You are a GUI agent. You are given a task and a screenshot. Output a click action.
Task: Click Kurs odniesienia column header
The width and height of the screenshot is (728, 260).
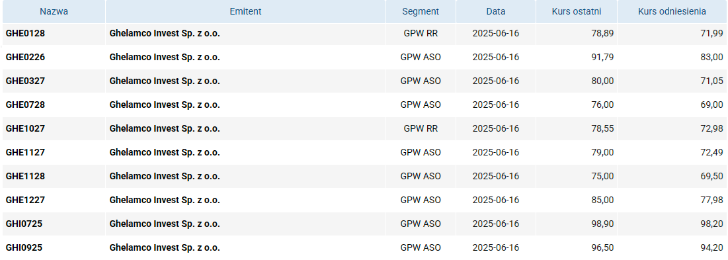(672, 12)
